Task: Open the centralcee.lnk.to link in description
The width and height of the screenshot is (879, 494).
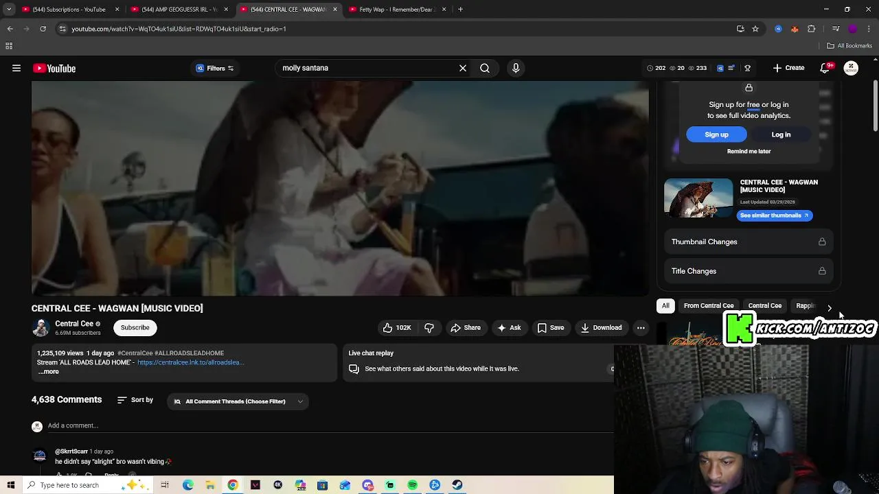Action: coord(190,362)
